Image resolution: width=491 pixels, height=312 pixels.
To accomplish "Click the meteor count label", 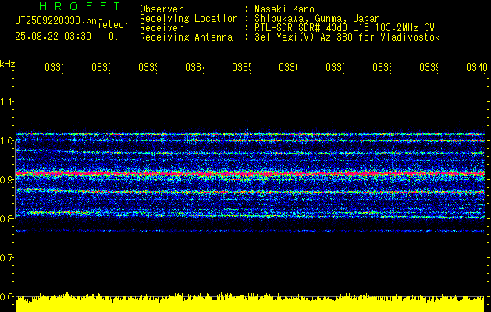I will [113, 25].
